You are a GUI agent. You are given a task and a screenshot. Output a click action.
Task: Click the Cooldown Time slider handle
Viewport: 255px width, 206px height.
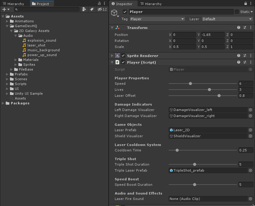[x=177, y=150]
